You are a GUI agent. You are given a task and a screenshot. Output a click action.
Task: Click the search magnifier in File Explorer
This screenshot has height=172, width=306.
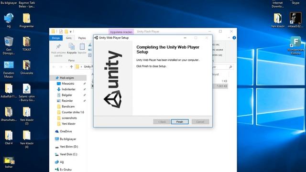[x=230, y=67]
